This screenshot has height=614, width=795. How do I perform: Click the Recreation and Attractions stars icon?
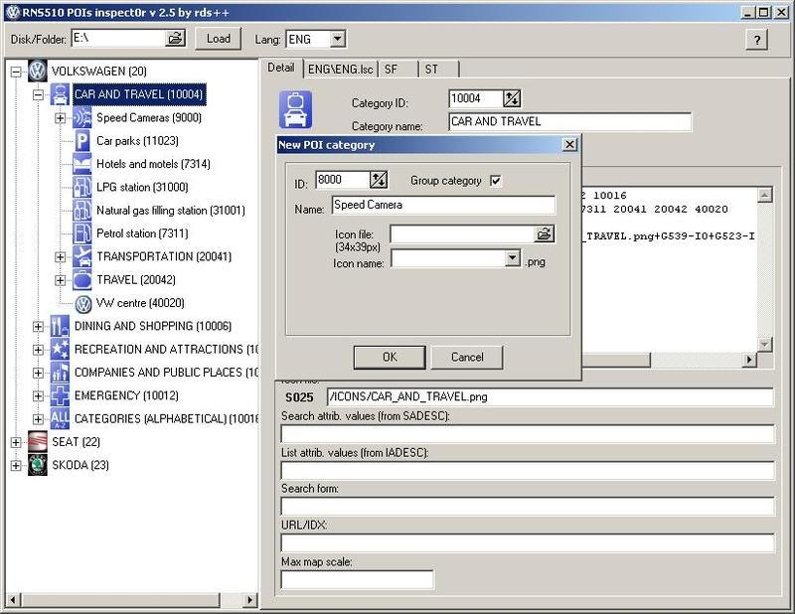click(60, 350)
